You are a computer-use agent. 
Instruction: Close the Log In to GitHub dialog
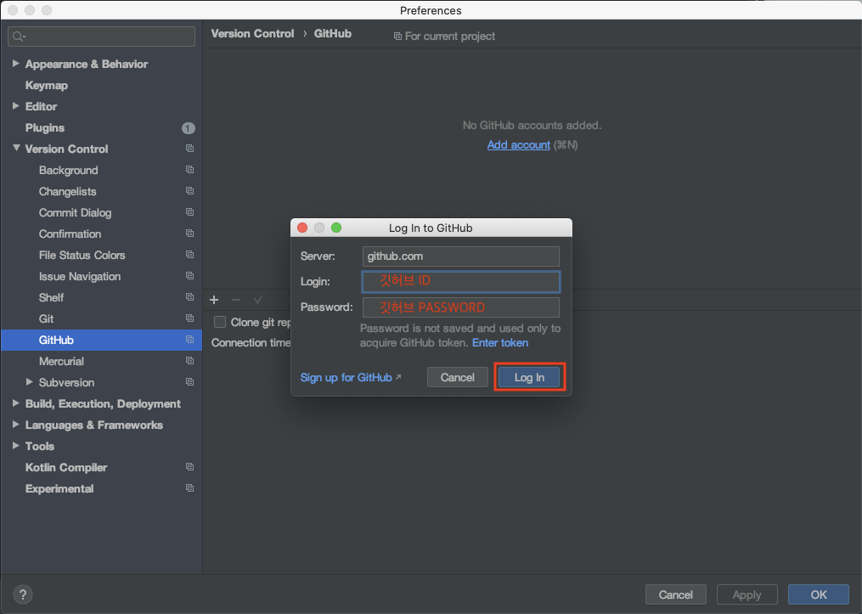tap(302, 228)
